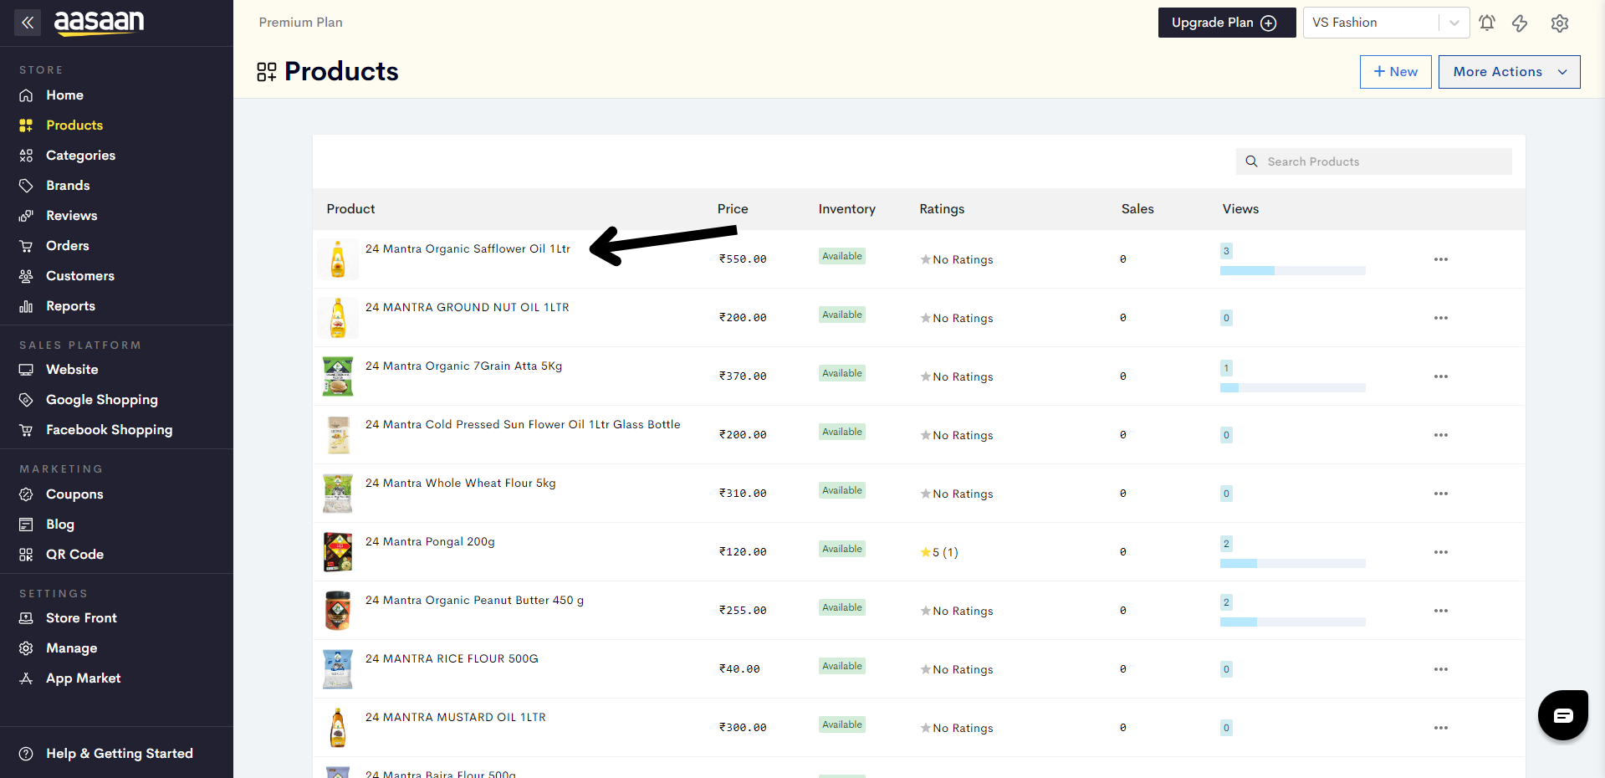This screenshot has height=778, width=1605.
Task: Open Categories in the sidebar
Action: [80, 156]
